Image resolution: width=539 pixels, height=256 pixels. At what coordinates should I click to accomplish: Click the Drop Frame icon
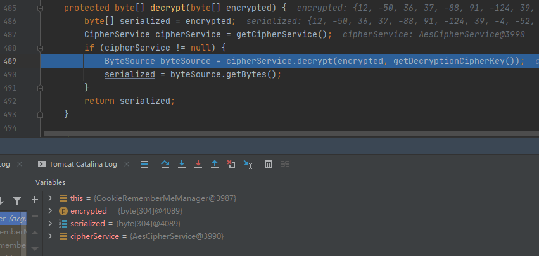(x=231, y=164)
